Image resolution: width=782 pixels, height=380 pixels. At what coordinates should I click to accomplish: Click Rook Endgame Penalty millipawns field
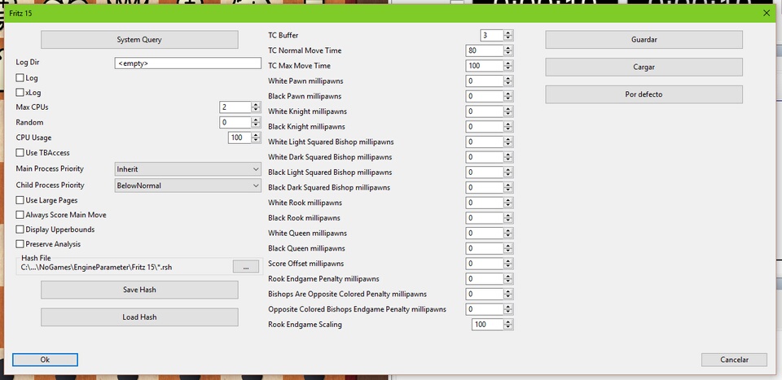tap(484, 279)
